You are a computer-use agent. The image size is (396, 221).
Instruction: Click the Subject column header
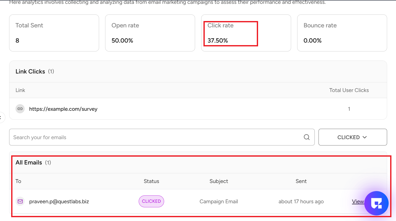pos(219,181)
